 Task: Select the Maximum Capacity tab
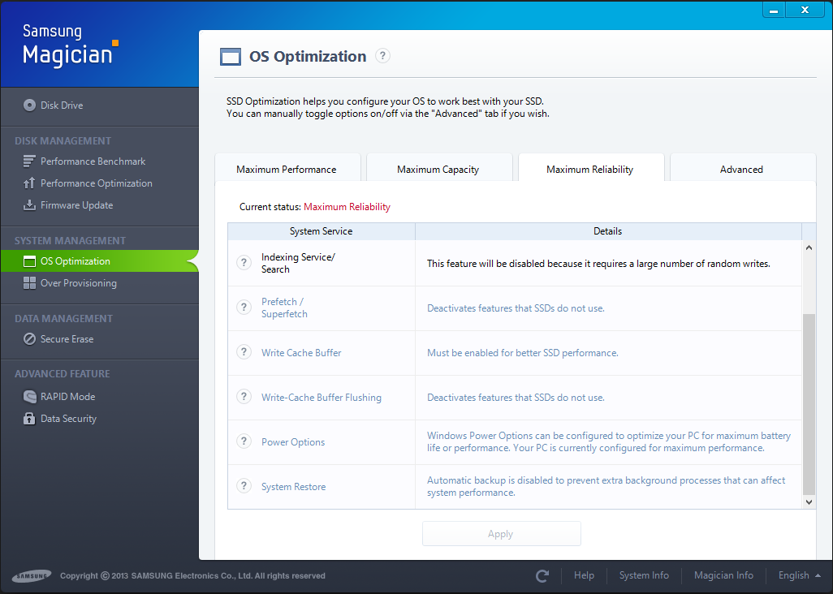point(438,170)
